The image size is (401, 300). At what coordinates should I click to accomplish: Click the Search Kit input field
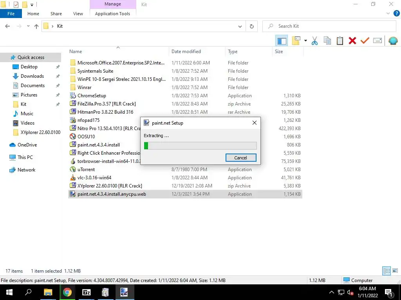tap(329, 26)
